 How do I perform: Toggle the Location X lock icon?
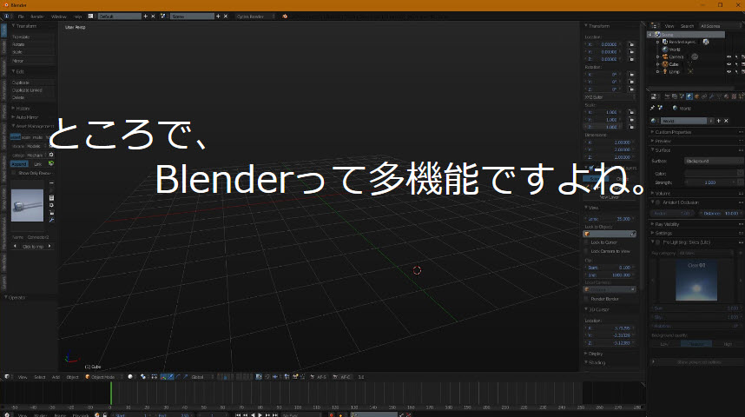tap(631, 44)
